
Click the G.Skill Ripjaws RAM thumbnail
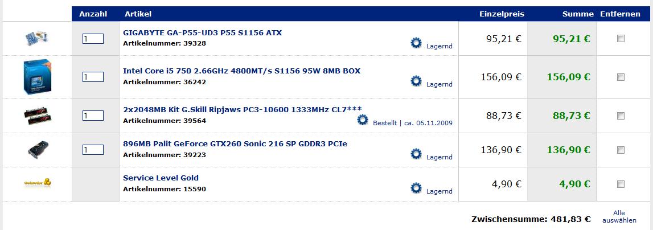tap(37, 116)
